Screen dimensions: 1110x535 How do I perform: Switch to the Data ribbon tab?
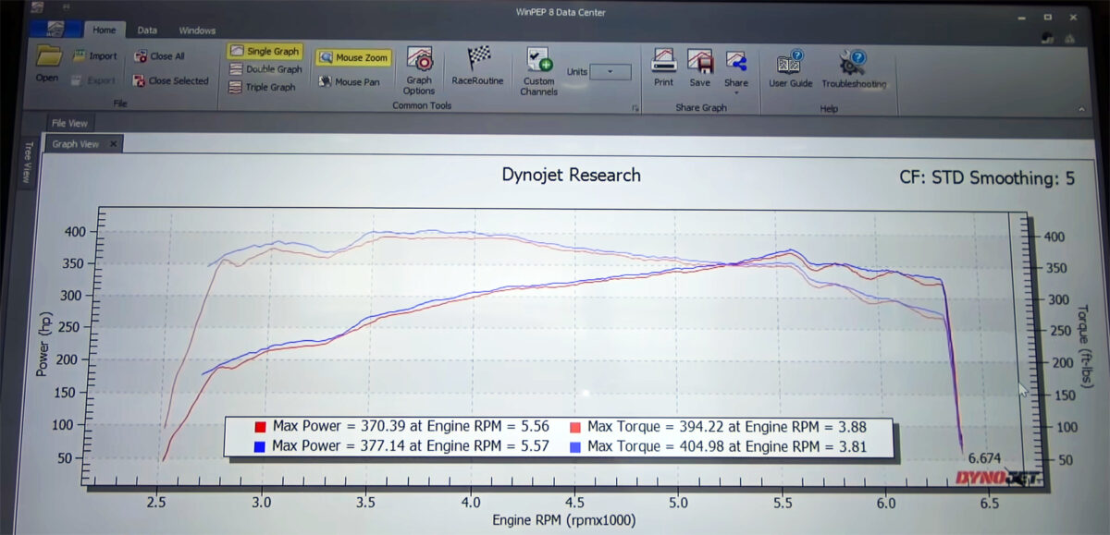pyautogui.click(x=147, y=30)
